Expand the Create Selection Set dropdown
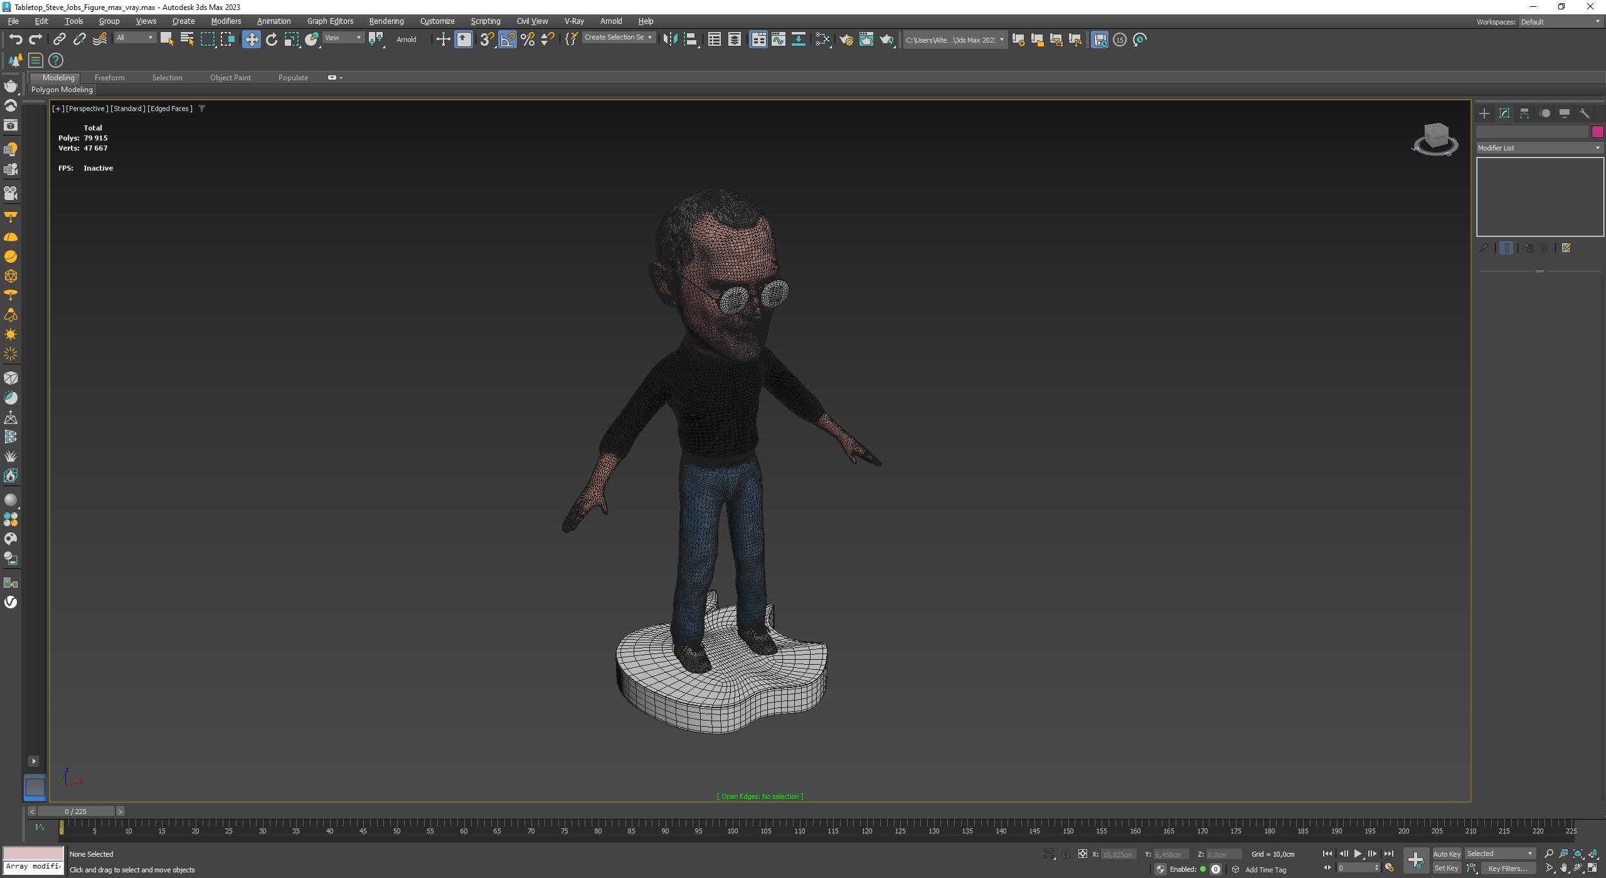This screenshot has width=1606, height=878. (x=619, y=38)
